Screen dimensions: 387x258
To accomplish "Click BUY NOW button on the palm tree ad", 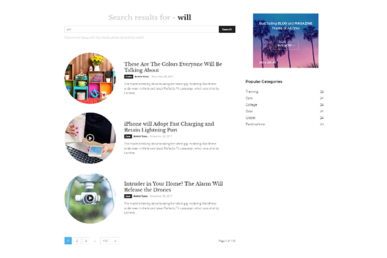I will [286, 45].
